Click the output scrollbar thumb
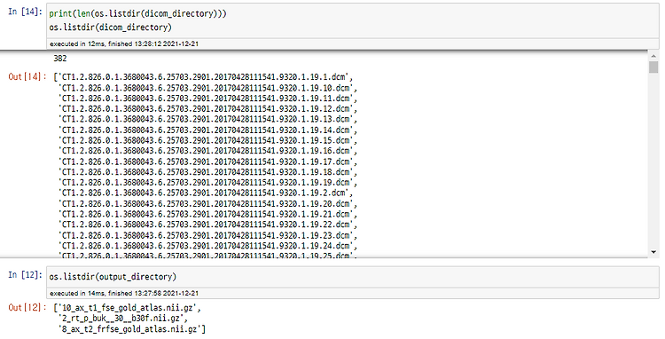 coord(653,67)
